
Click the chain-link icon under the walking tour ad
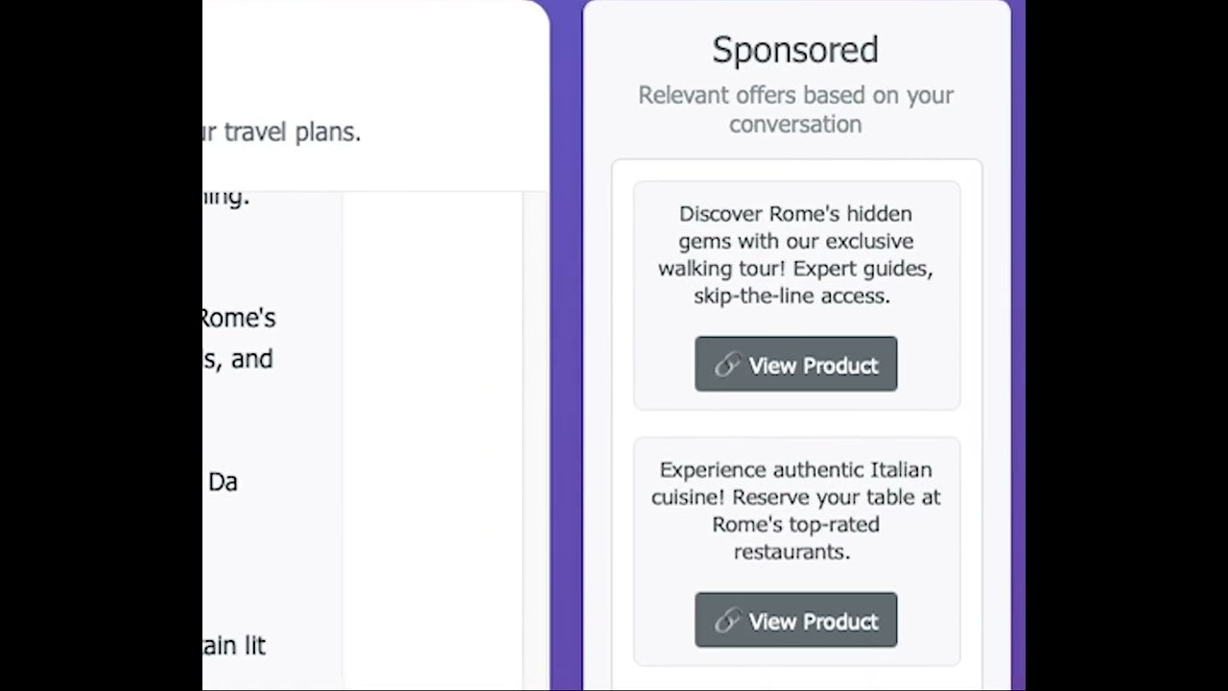click(x=728, y=365)
